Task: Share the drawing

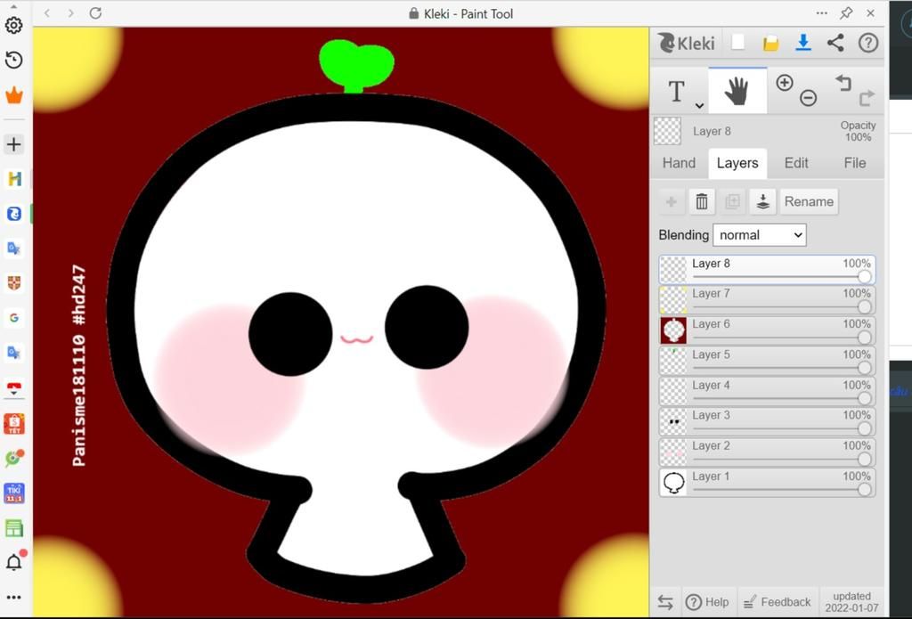Action: 835,43
